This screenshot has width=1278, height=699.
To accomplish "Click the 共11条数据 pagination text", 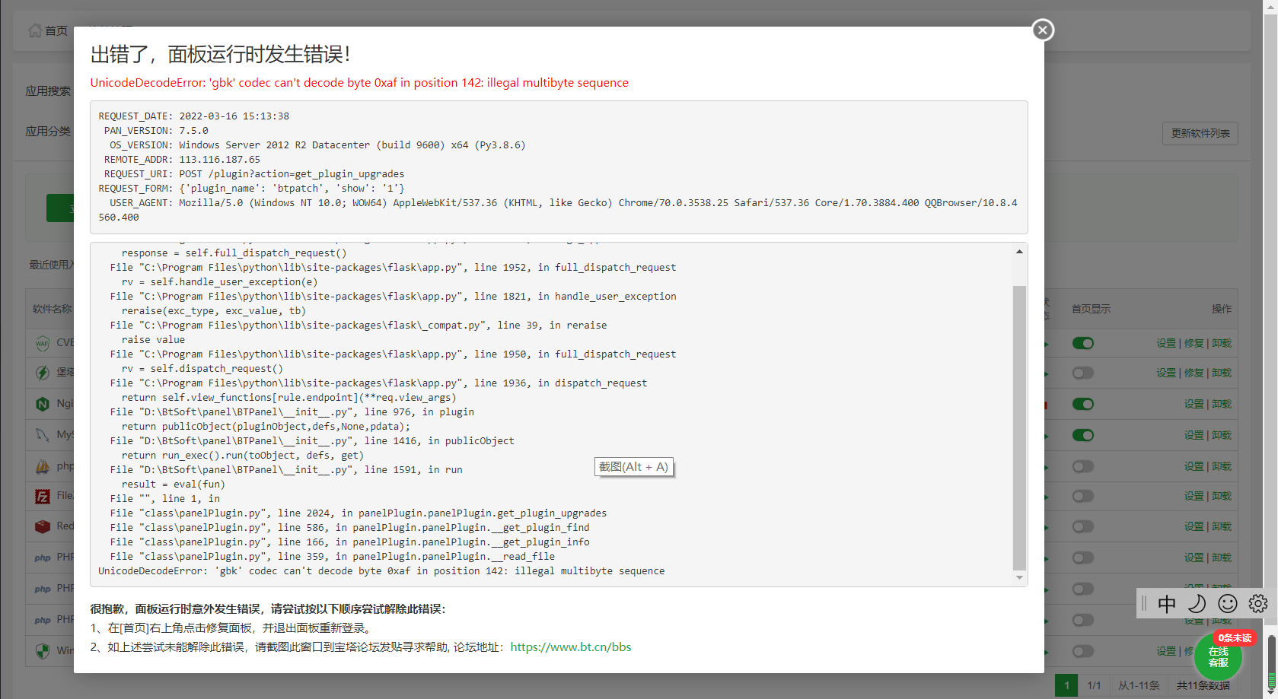I will coord(1203,685).
